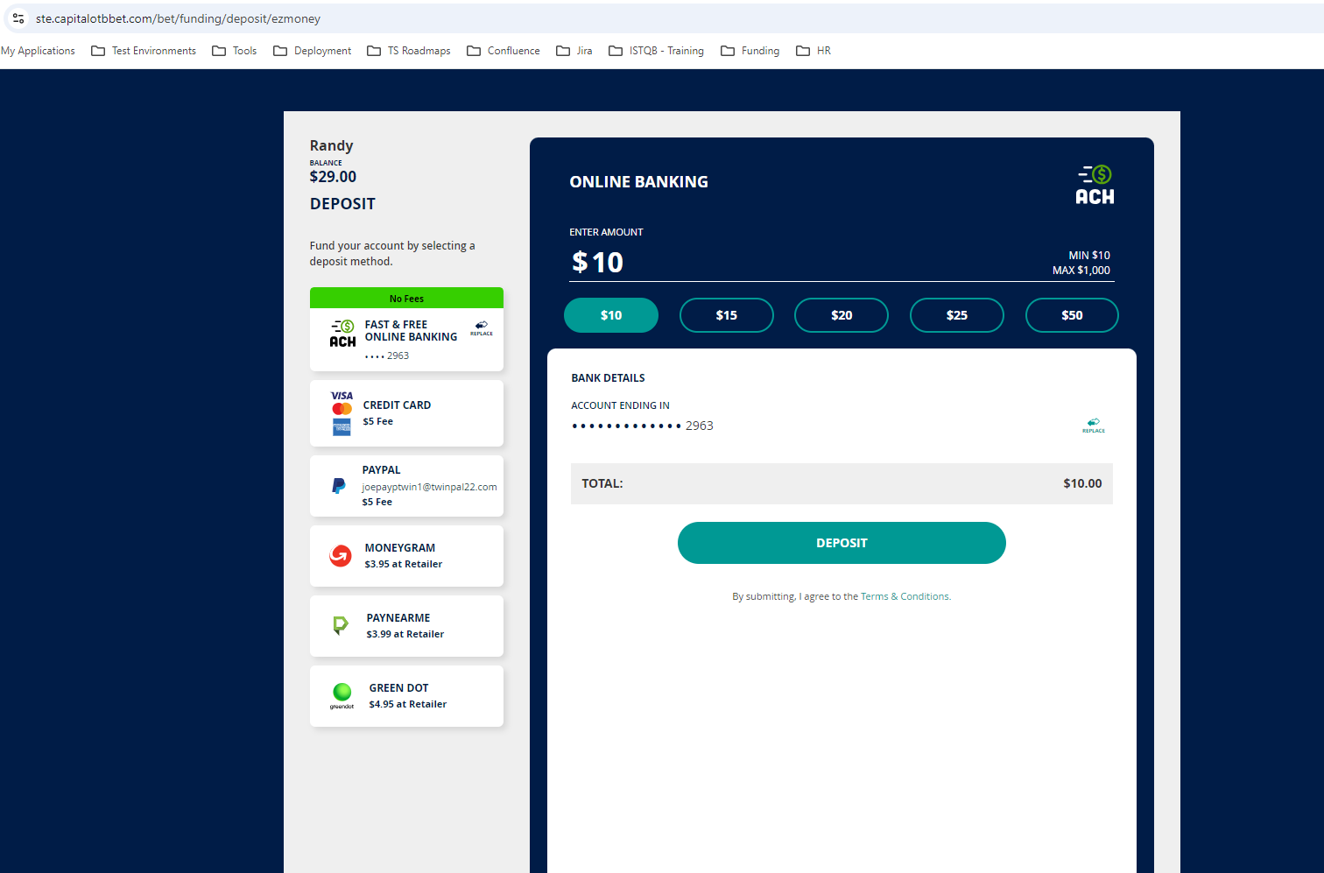
Task: Click the PayNearMe logo icon
Action: tap(341, 625)
